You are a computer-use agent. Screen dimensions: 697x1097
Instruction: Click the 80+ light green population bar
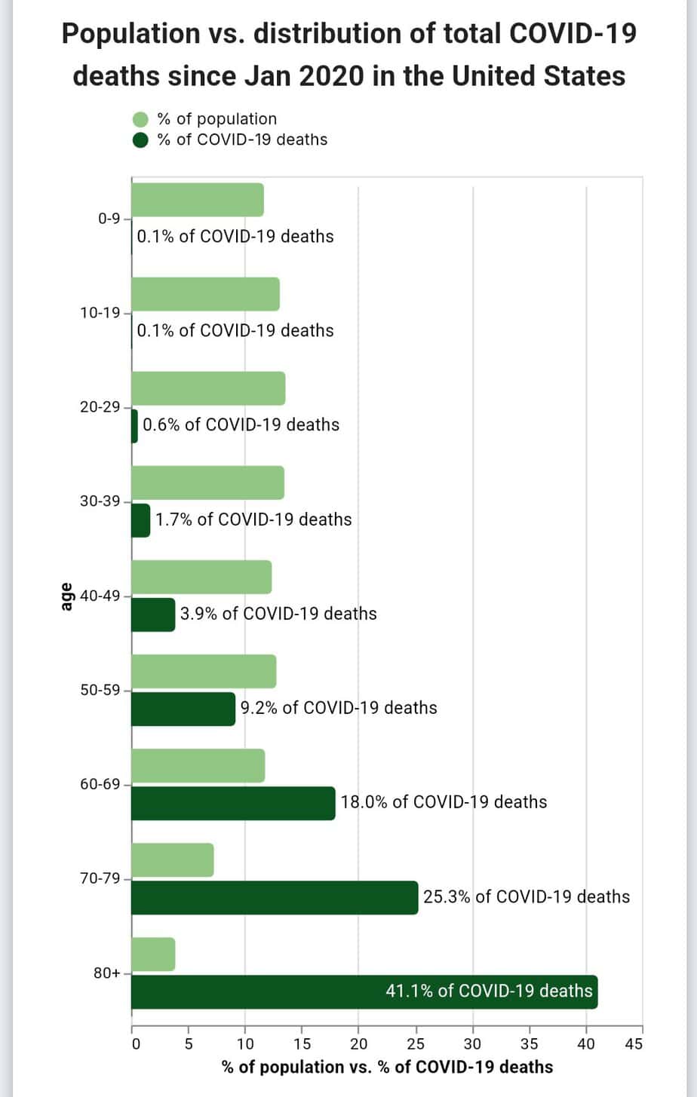coord(153,955)
